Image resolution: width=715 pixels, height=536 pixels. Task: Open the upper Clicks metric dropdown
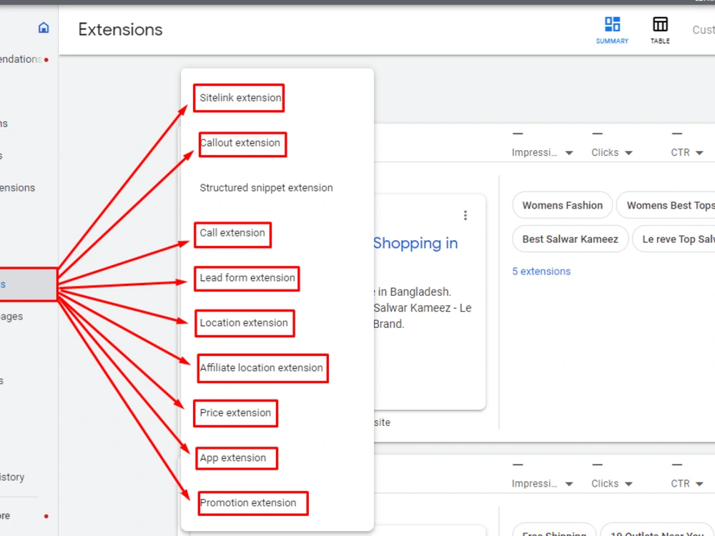coord(611,153)
